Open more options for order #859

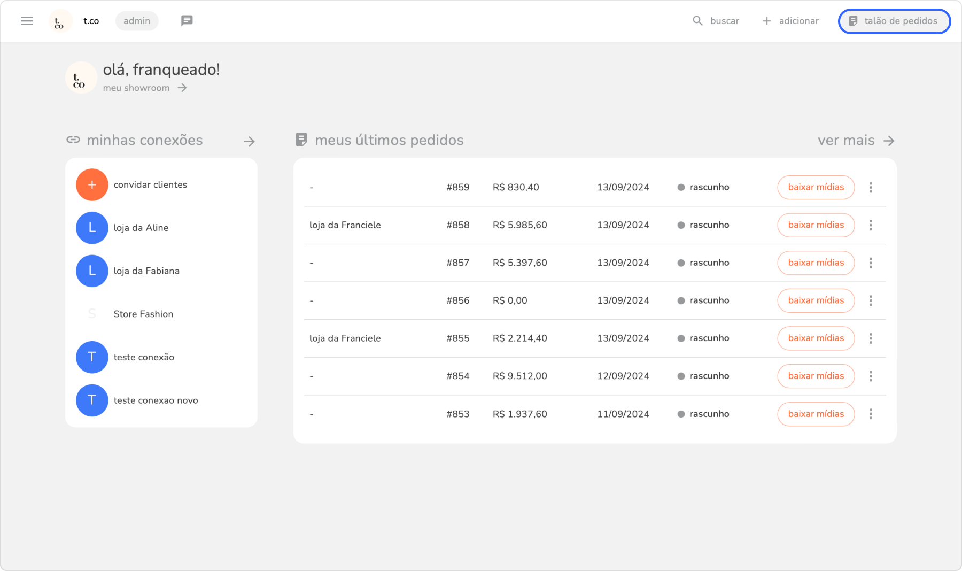[x=871, y=187]
